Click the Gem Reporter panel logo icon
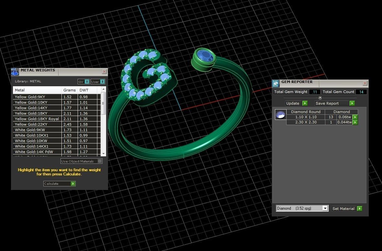 (276, 83)
